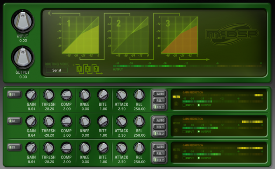The width and height of the screenshot is (275, 169).
Task: Click the band 1 THRESH knob
Action: [49, 95]
